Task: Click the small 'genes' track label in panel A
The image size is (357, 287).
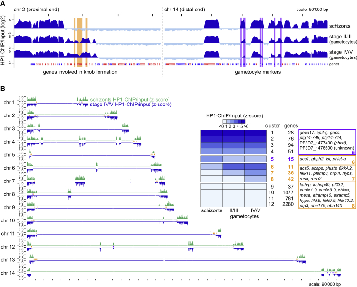Action: pyautogui.click(x=334, y=64)
